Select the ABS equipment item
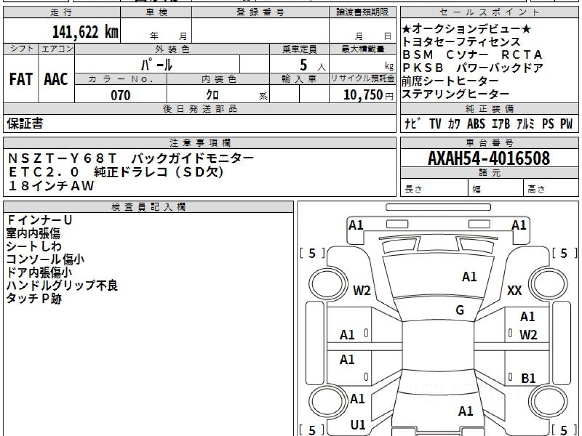 click(476, 124)
